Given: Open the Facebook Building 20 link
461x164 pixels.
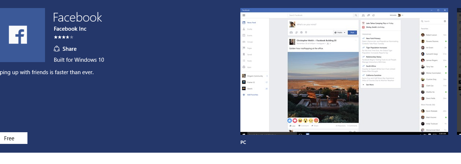Looking at the screenshot, I should click(326, 40).
